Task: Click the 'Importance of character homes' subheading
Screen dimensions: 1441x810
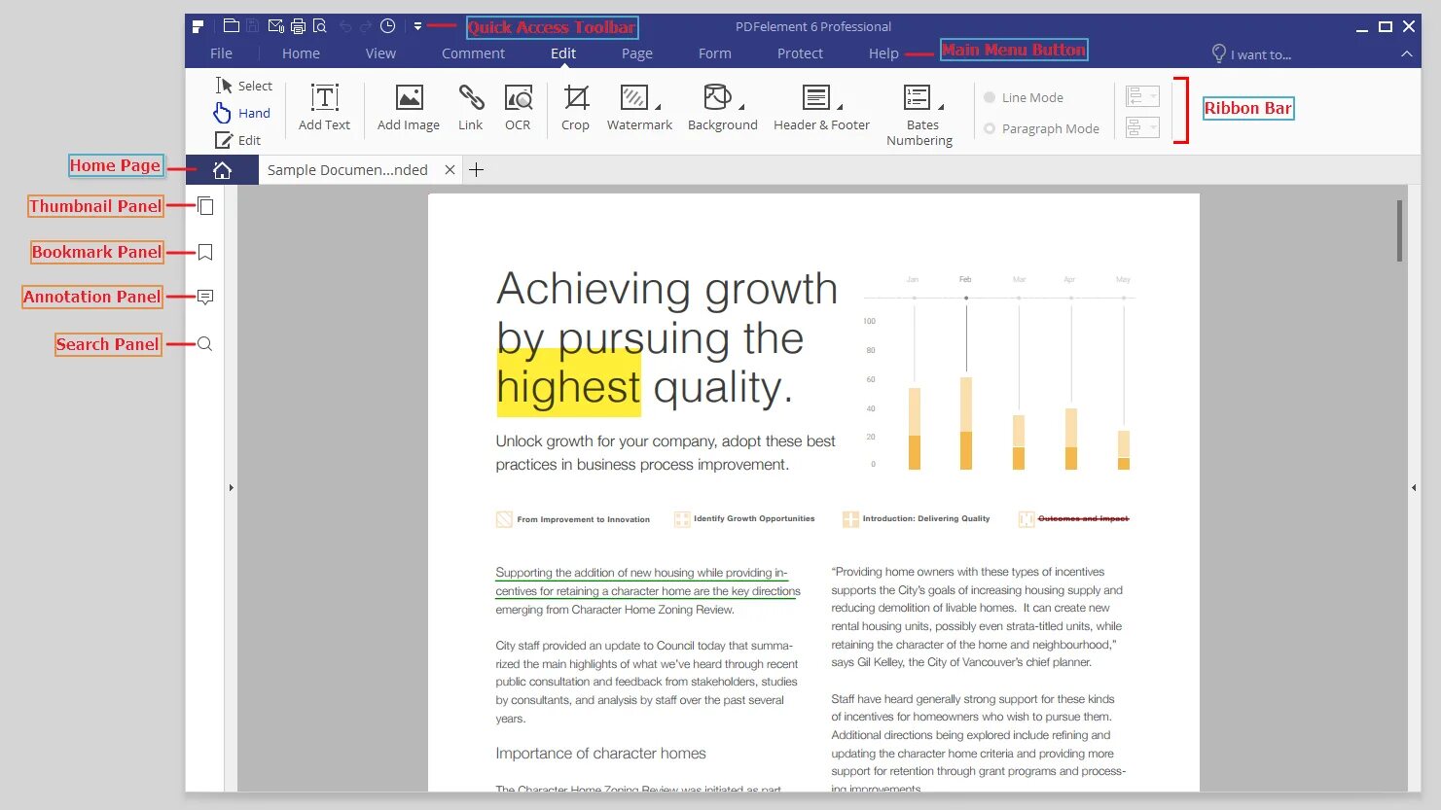Action: point(600,754)
